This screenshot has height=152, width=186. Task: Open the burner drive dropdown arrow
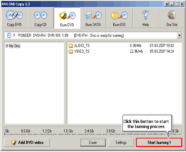point(179,35)
